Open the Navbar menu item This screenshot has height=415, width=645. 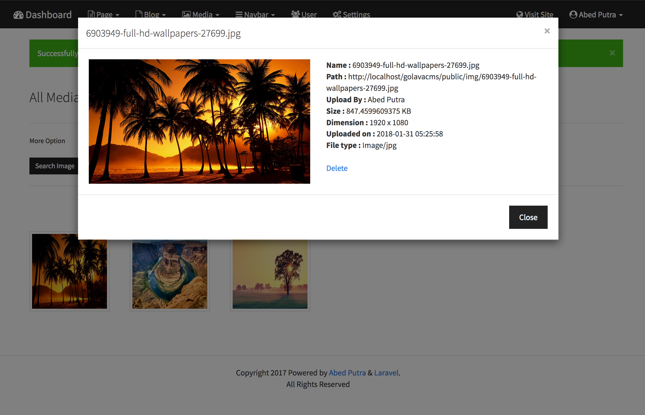coord(256,14)
